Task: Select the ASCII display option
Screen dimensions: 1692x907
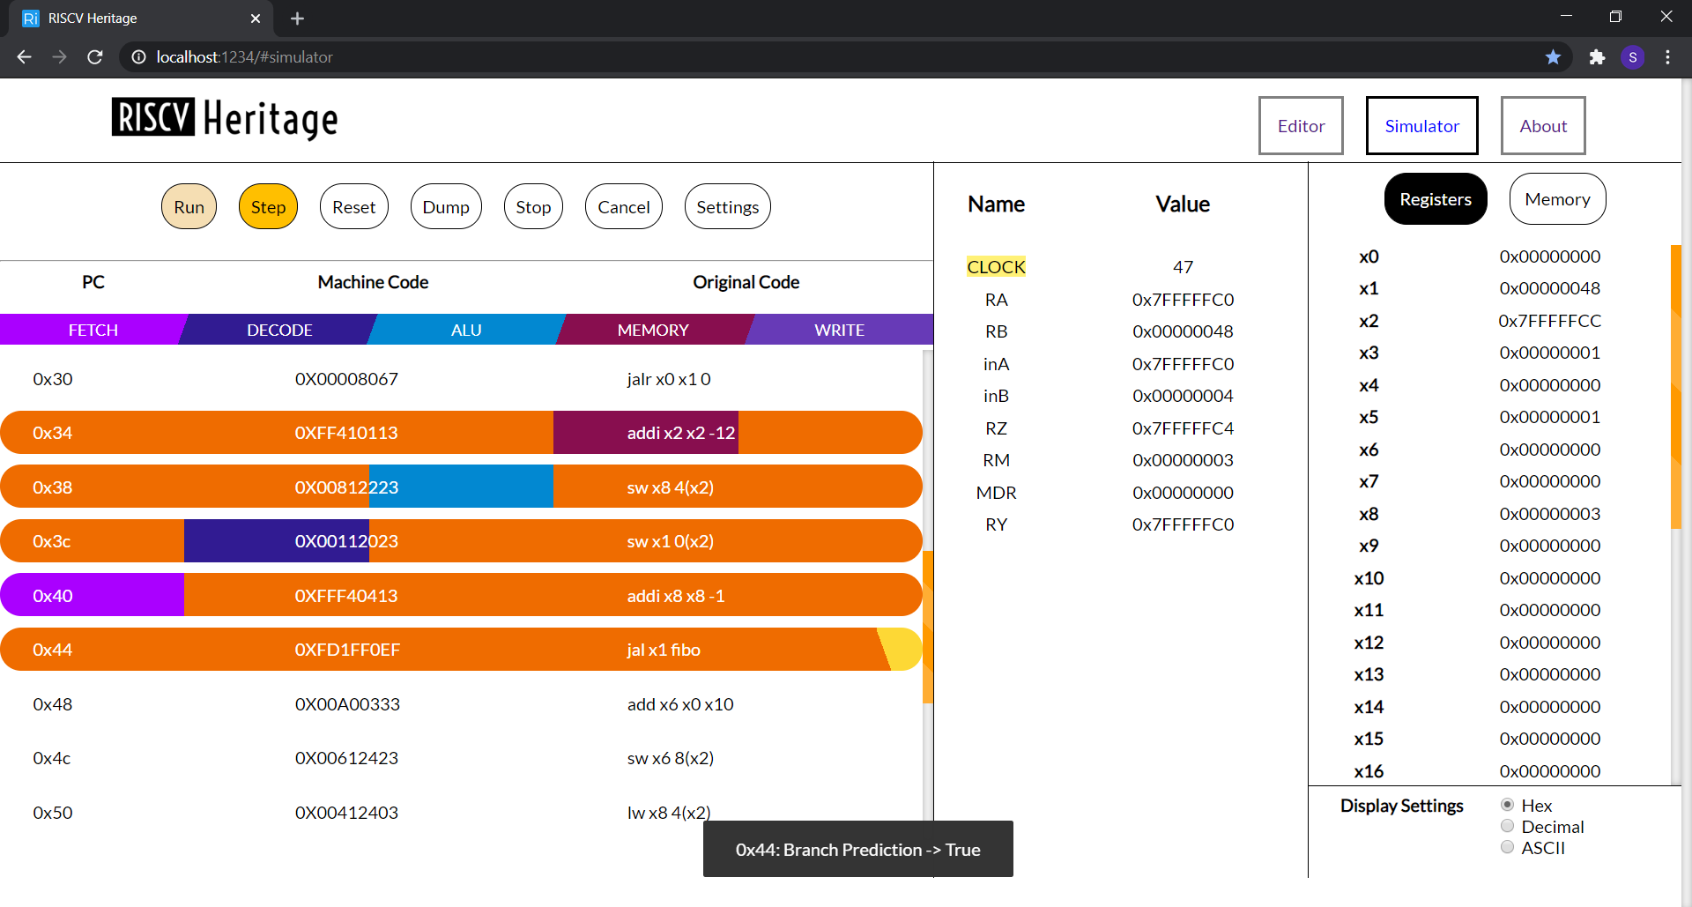Action: (x=1507, y=847)
